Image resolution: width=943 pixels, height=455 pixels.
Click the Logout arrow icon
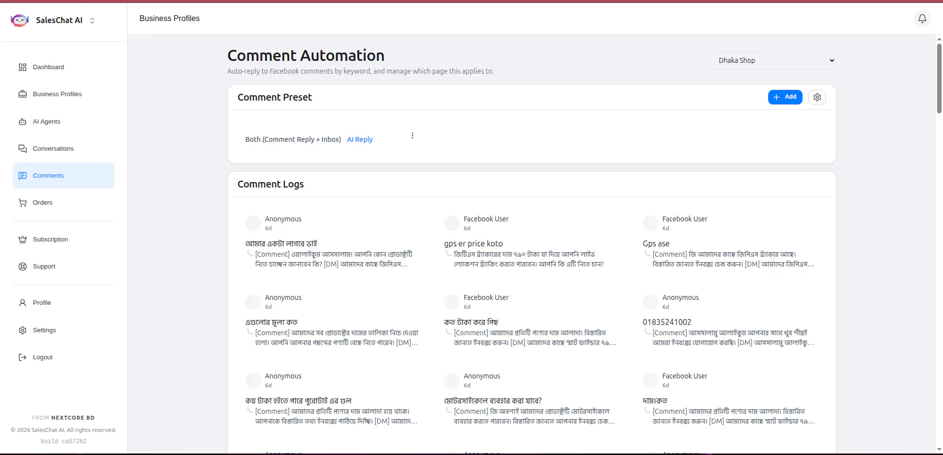click(x=23, y=357)
